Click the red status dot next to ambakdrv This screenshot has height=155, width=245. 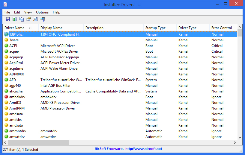[x=6, y=97]
